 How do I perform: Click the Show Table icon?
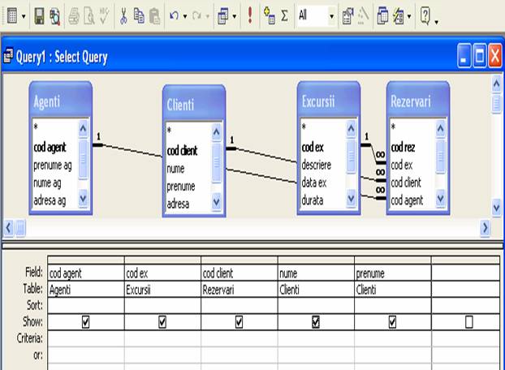click(269, 15)
